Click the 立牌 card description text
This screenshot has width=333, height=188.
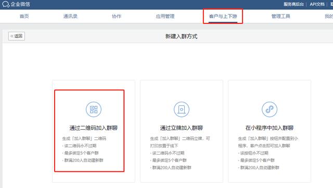[180, 153]
